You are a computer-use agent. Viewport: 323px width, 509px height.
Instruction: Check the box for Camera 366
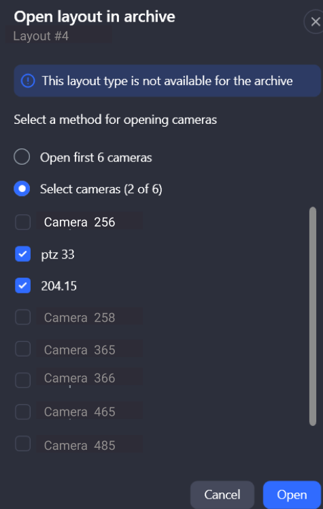[x=22, y=380]
